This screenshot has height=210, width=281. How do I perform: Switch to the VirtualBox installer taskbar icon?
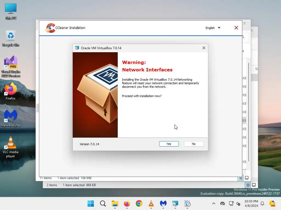[175, 203]
